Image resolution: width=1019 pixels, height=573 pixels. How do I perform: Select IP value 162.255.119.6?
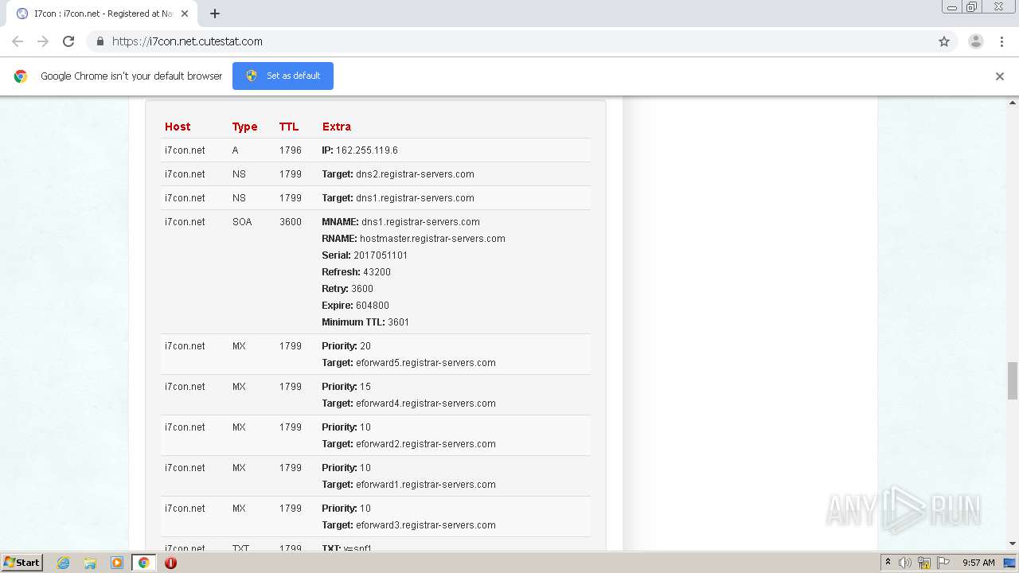coord(367,150)
